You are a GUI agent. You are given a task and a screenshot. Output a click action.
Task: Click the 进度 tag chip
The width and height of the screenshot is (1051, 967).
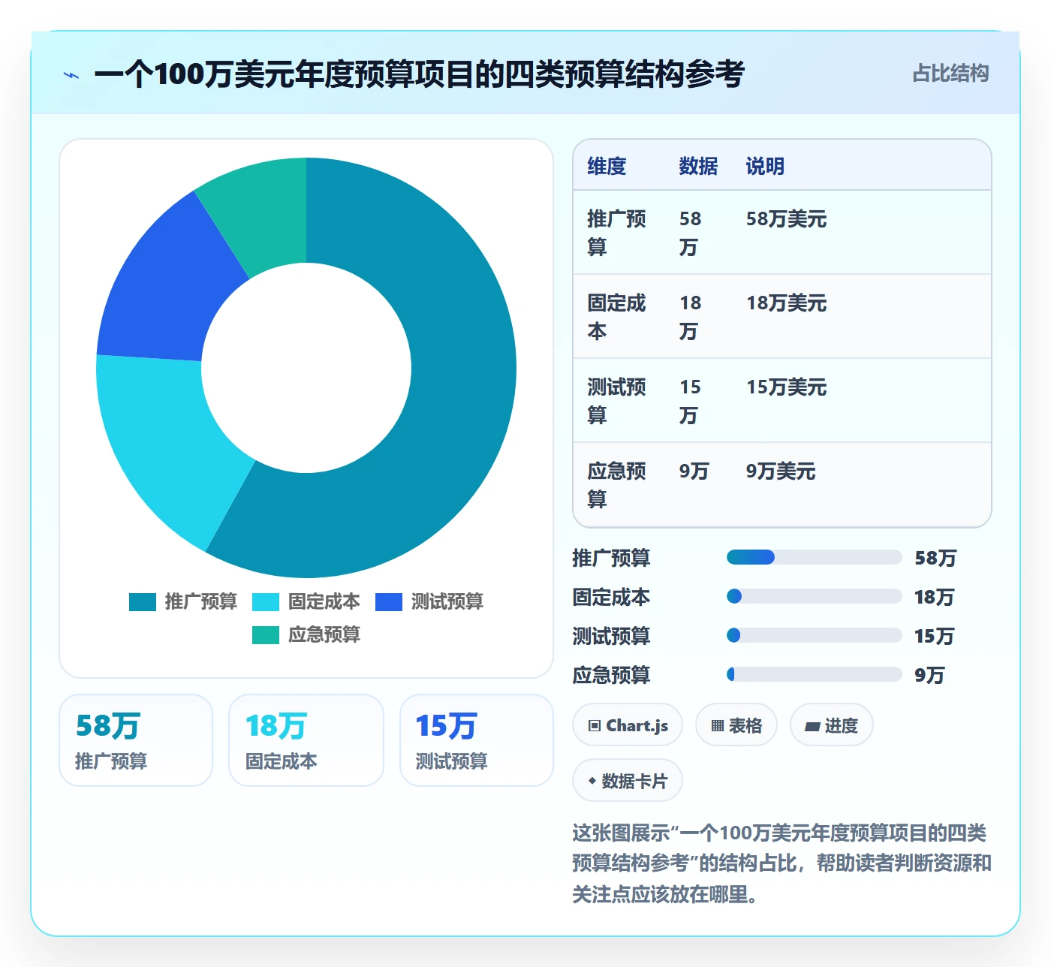[832, 725]
